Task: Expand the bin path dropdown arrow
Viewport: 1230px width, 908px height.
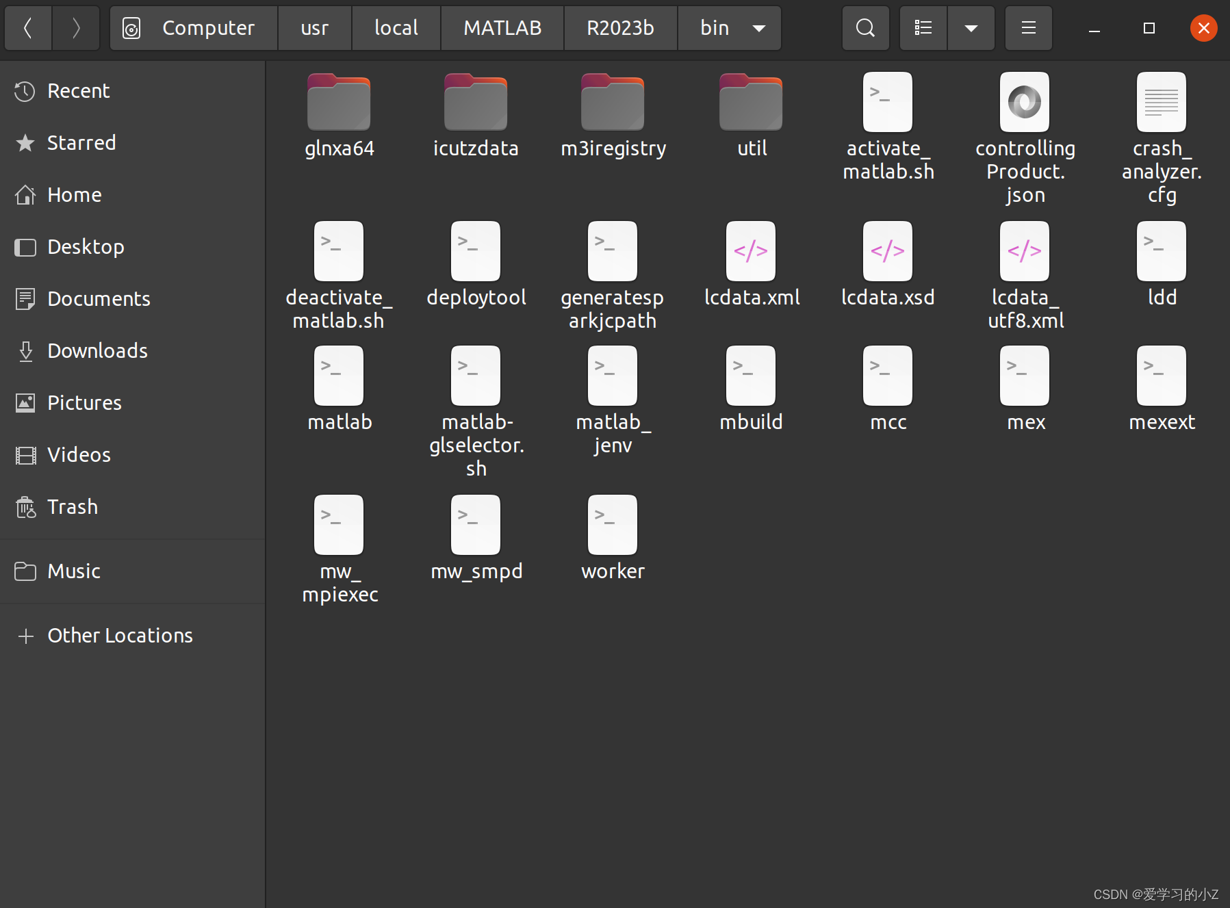Action: coord(758,28)
